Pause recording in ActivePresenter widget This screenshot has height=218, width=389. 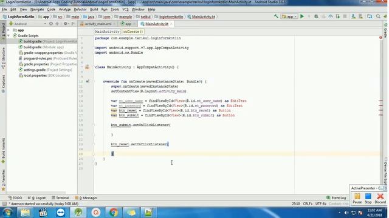tap(357, 199)
